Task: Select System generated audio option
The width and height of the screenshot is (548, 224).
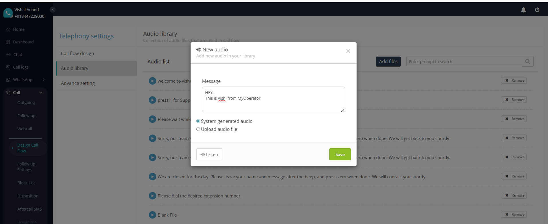Action: 198,121
